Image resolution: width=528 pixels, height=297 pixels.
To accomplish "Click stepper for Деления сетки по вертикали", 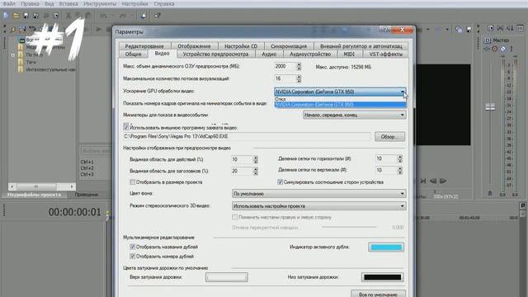I will click(399, 171).
